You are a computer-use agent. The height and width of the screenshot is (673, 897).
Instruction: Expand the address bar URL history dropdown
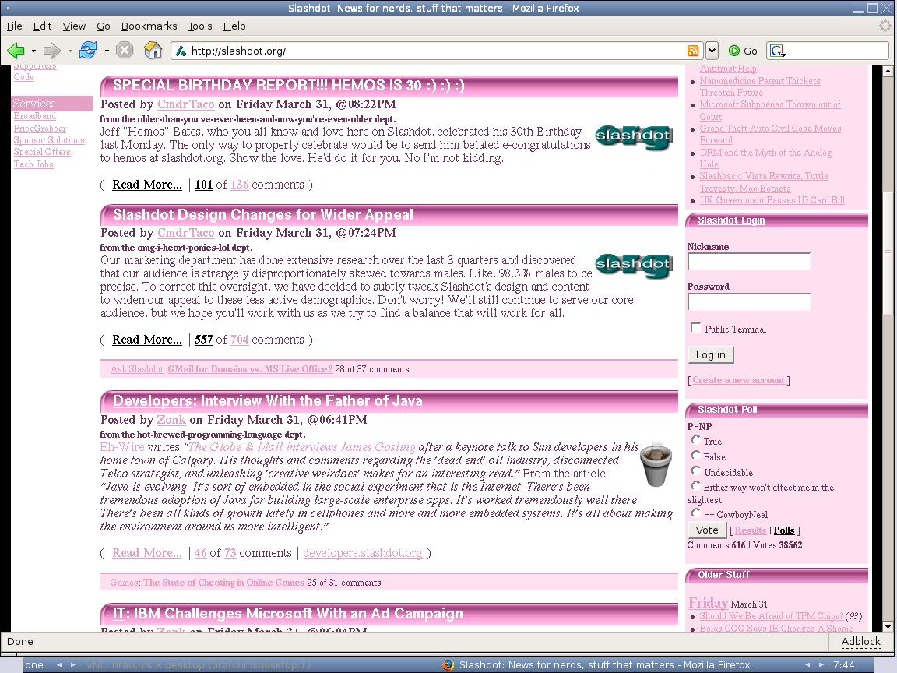click(712, 51)
